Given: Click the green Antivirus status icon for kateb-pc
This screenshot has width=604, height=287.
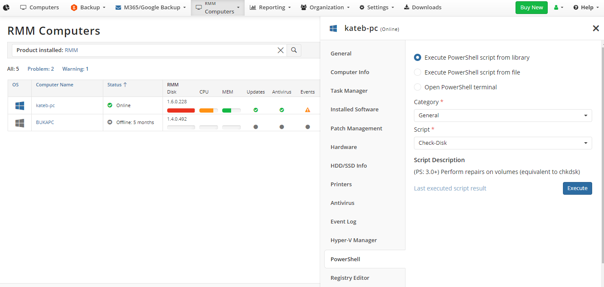Looking at the screenshot, I should [281, 110].
